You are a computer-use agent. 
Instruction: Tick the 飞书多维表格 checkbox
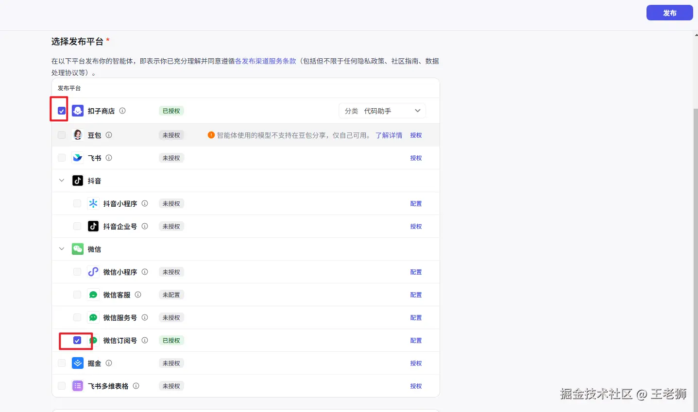pyautogui.click(x=62, y=386)
